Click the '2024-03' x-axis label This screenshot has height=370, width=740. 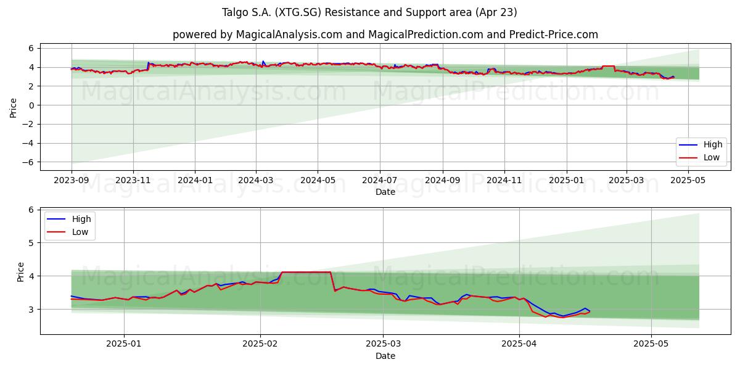pos(256,181)
